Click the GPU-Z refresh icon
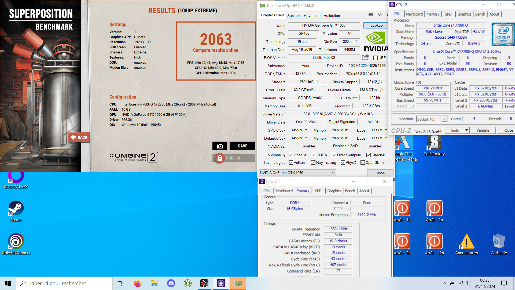This screenshot has height=290, width=515. click(x=380, y=14)
